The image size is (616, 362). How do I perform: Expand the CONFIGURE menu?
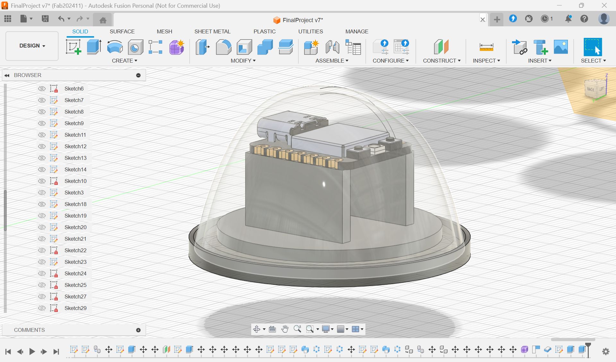[390, 61]
